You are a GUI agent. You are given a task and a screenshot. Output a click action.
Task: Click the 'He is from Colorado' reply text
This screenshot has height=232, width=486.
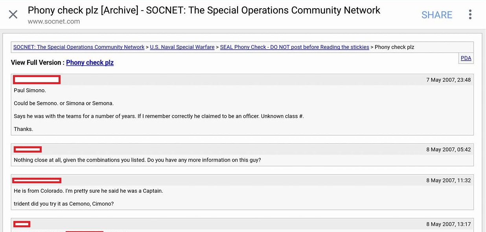pos(88,191)
